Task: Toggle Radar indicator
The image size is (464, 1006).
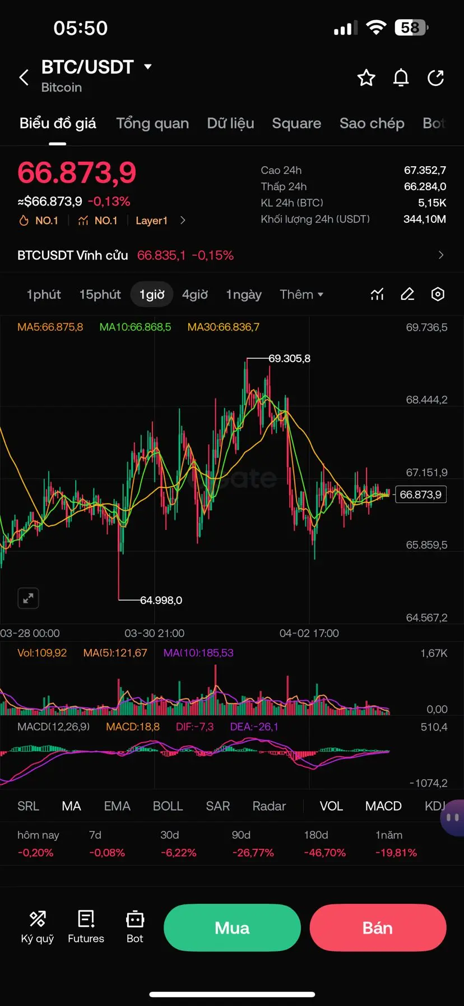Action: [x=269, y=806]
